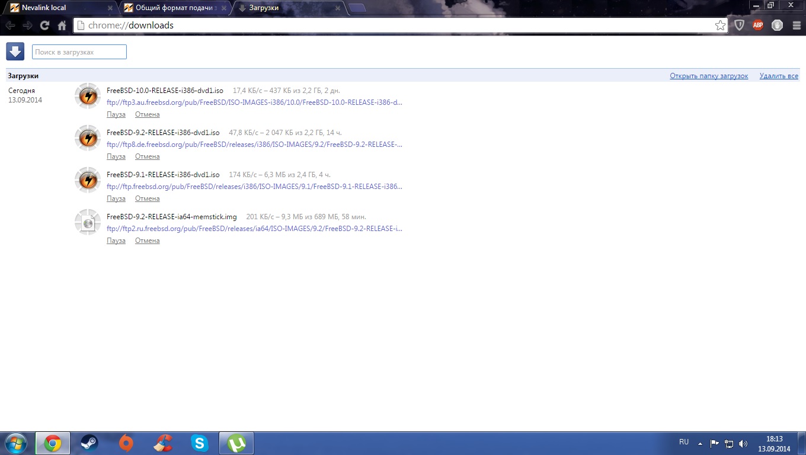Open Action Center flag icon in tray
The image size is (806, 455).
715,443
